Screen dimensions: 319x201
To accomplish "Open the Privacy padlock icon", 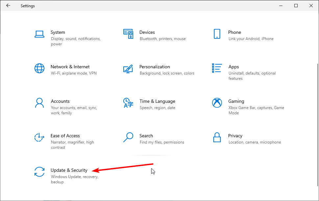I will coord(217,137).
